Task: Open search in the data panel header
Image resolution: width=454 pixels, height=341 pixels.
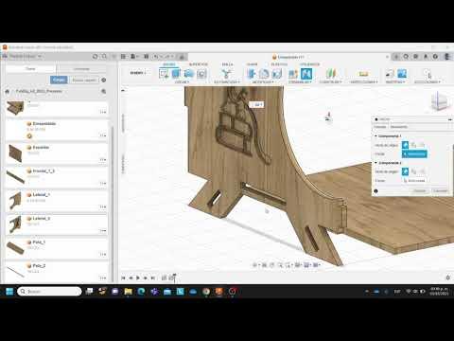Action: 104,57
